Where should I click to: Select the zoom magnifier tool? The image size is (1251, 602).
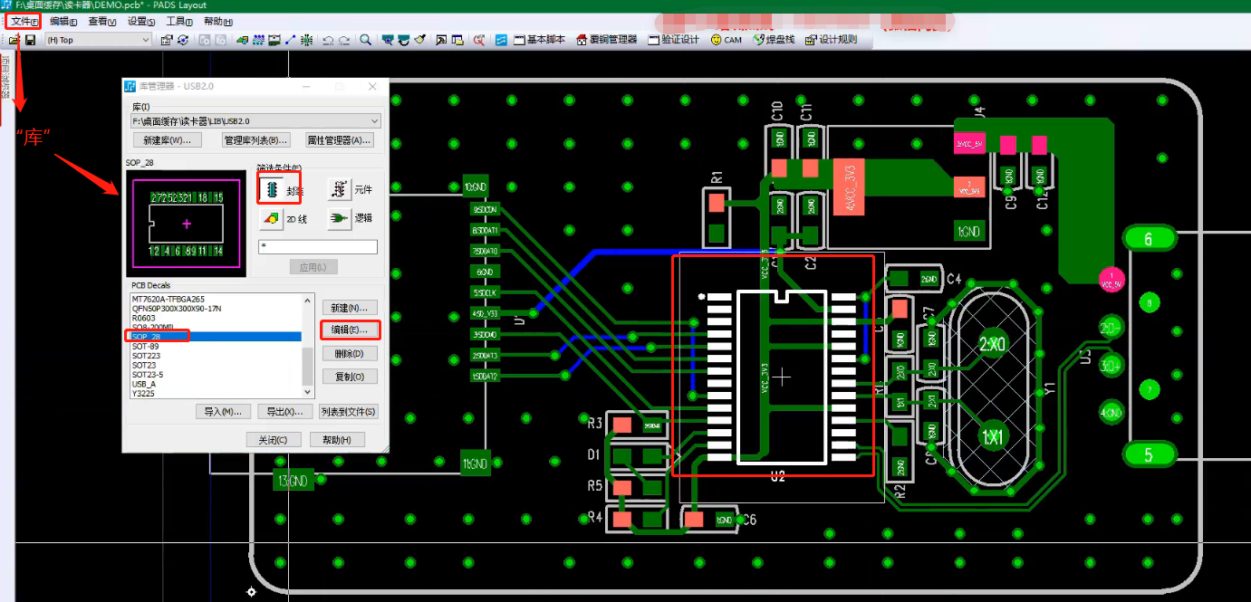coord(365,40)
